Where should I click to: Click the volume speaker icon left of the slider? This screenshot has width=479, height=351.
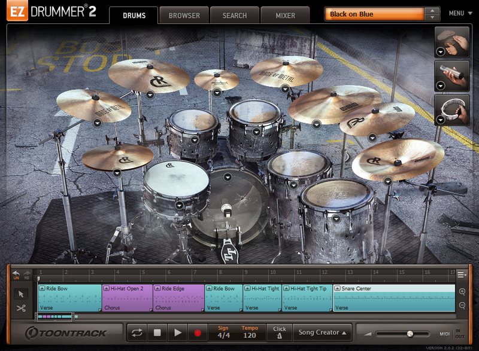(368, 334)
